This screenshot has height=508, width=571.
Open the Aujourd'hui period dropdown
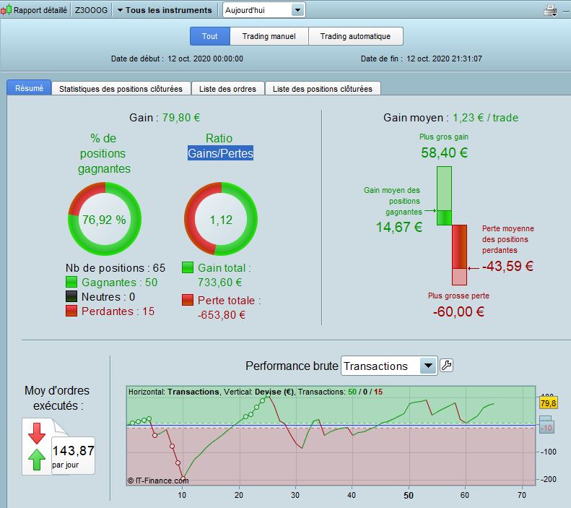263,10
